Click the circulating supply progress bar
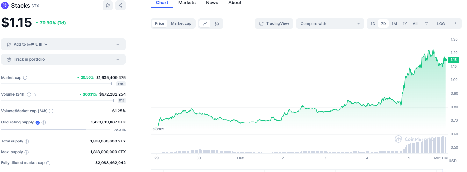Screen dimensions: 467x172 click(x=44, y=130)
